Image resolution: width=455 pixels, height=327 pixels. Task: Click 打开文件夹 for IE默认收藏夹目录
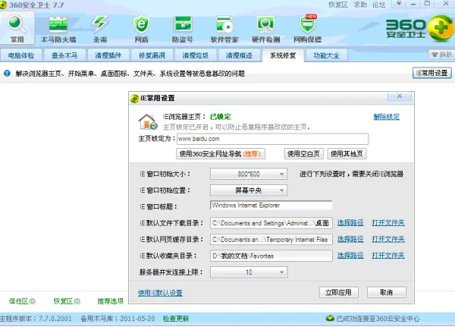[x=388, y=255]
